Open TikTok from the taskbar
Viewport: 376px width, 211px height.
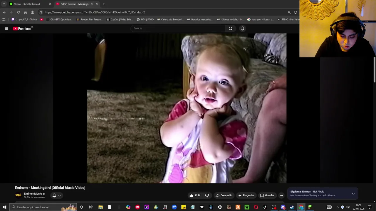[265, 207]
